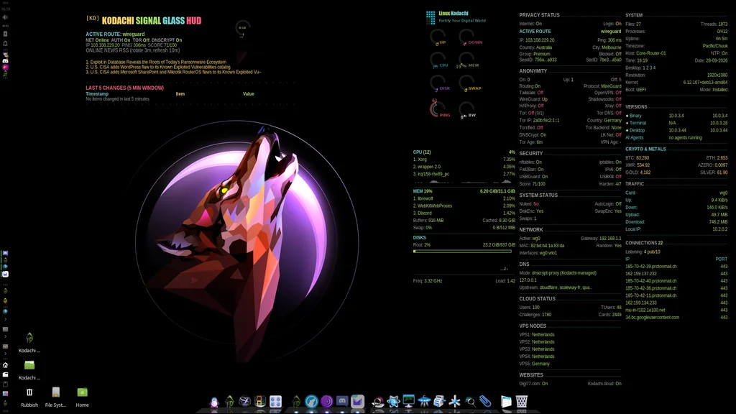Viewport: 736px width, 414px height.
Task: Click the white asterisk icon in dock
Action: (454, 401)
